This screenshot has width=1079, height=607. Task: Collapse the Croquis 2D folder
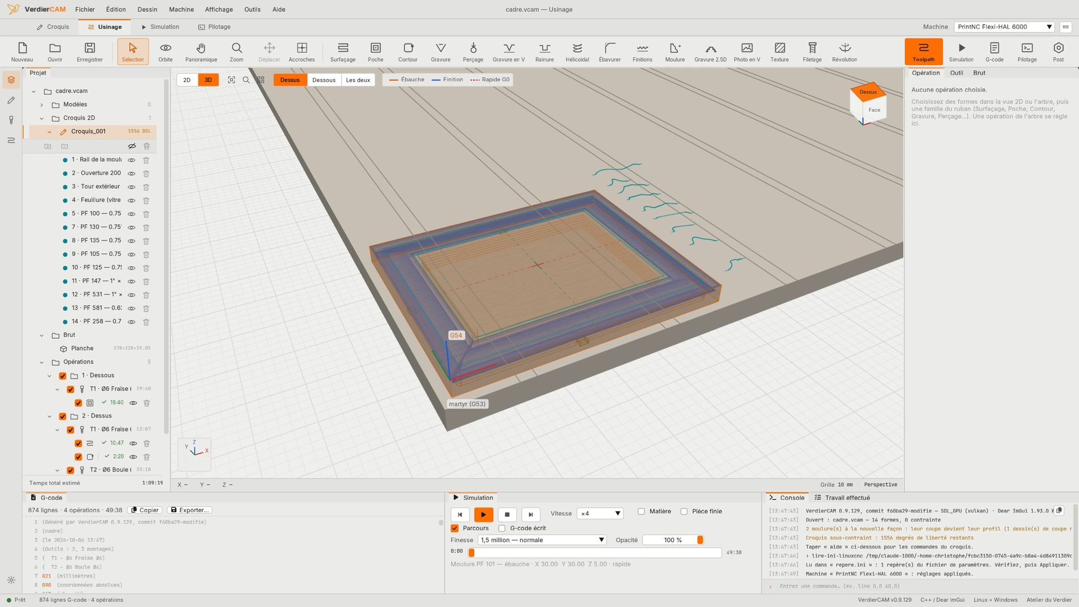pyautogui.click(x=42, y=119)
